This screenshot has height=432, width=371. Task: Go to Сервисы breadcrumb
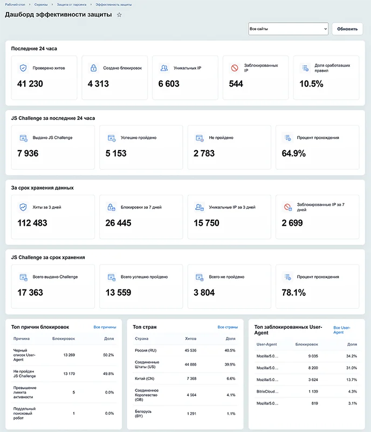pos(41,4)
